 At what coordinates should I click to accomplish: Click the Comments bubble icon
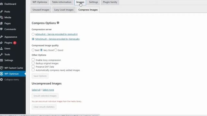1,29
